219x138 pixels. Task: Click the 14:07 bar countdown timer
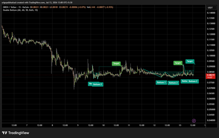[210, 77]
